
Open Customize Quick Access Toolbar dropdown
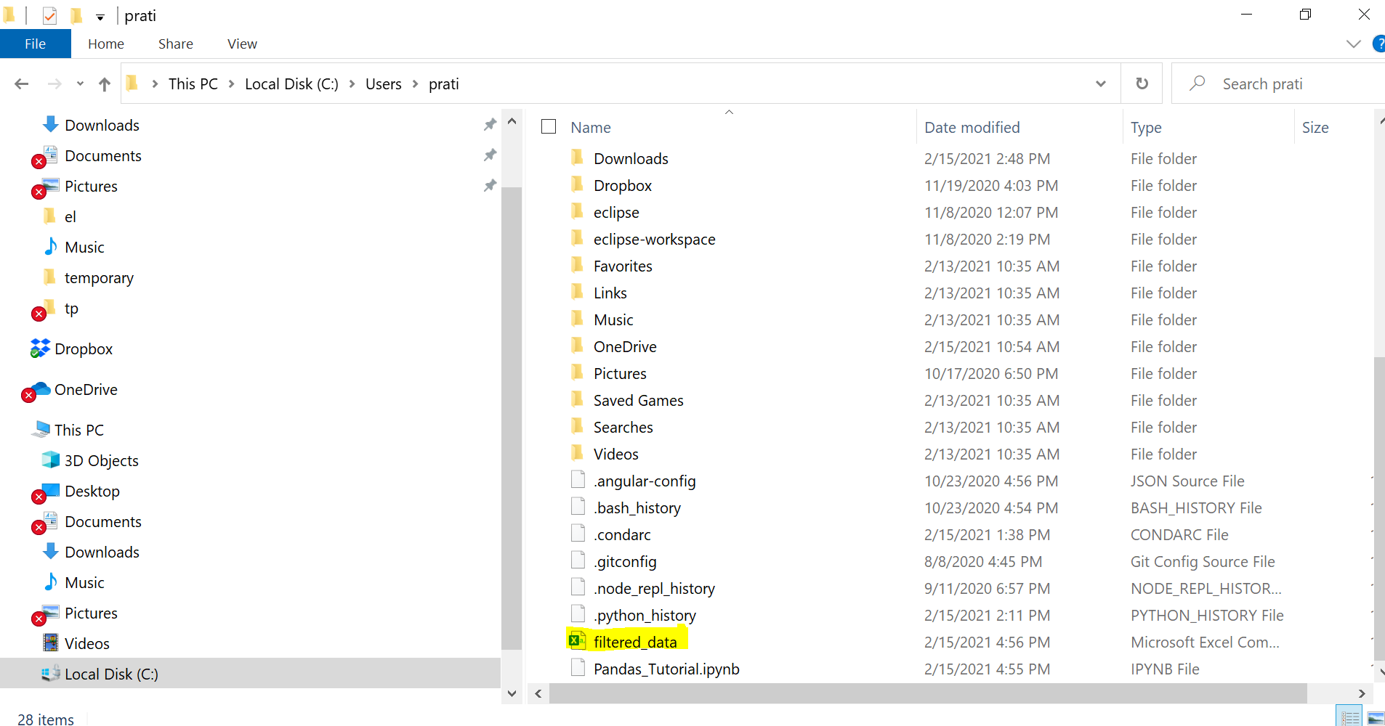point(100,17)
